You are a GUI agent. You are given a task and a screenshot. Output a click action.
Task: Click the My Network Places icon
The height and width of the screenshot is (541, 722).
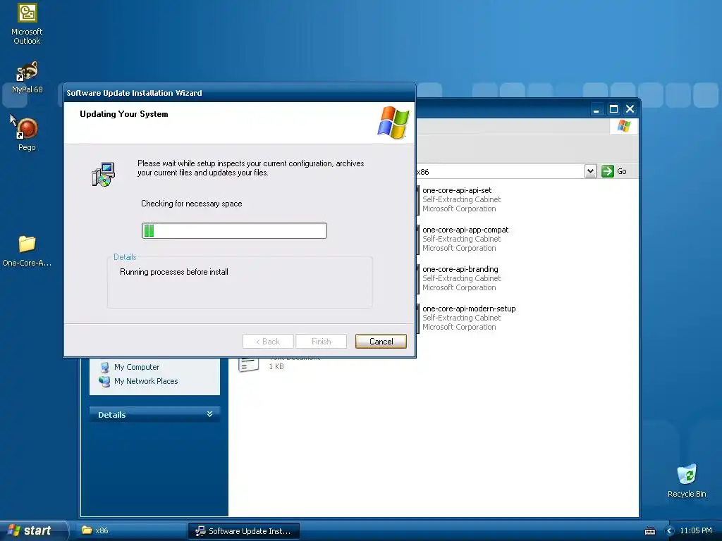[x=105, y=381]
